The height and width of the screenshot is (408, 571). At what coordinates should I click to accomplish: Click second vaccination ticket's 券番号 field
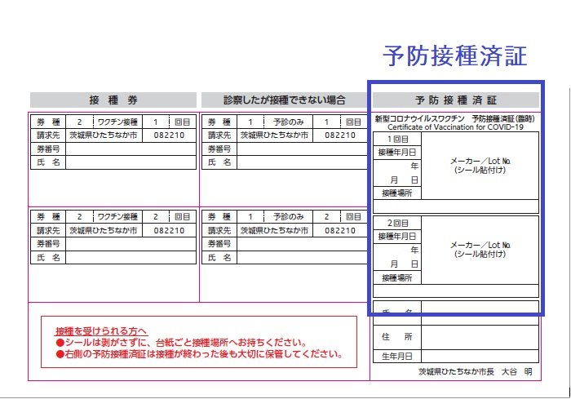click(131, 244)
